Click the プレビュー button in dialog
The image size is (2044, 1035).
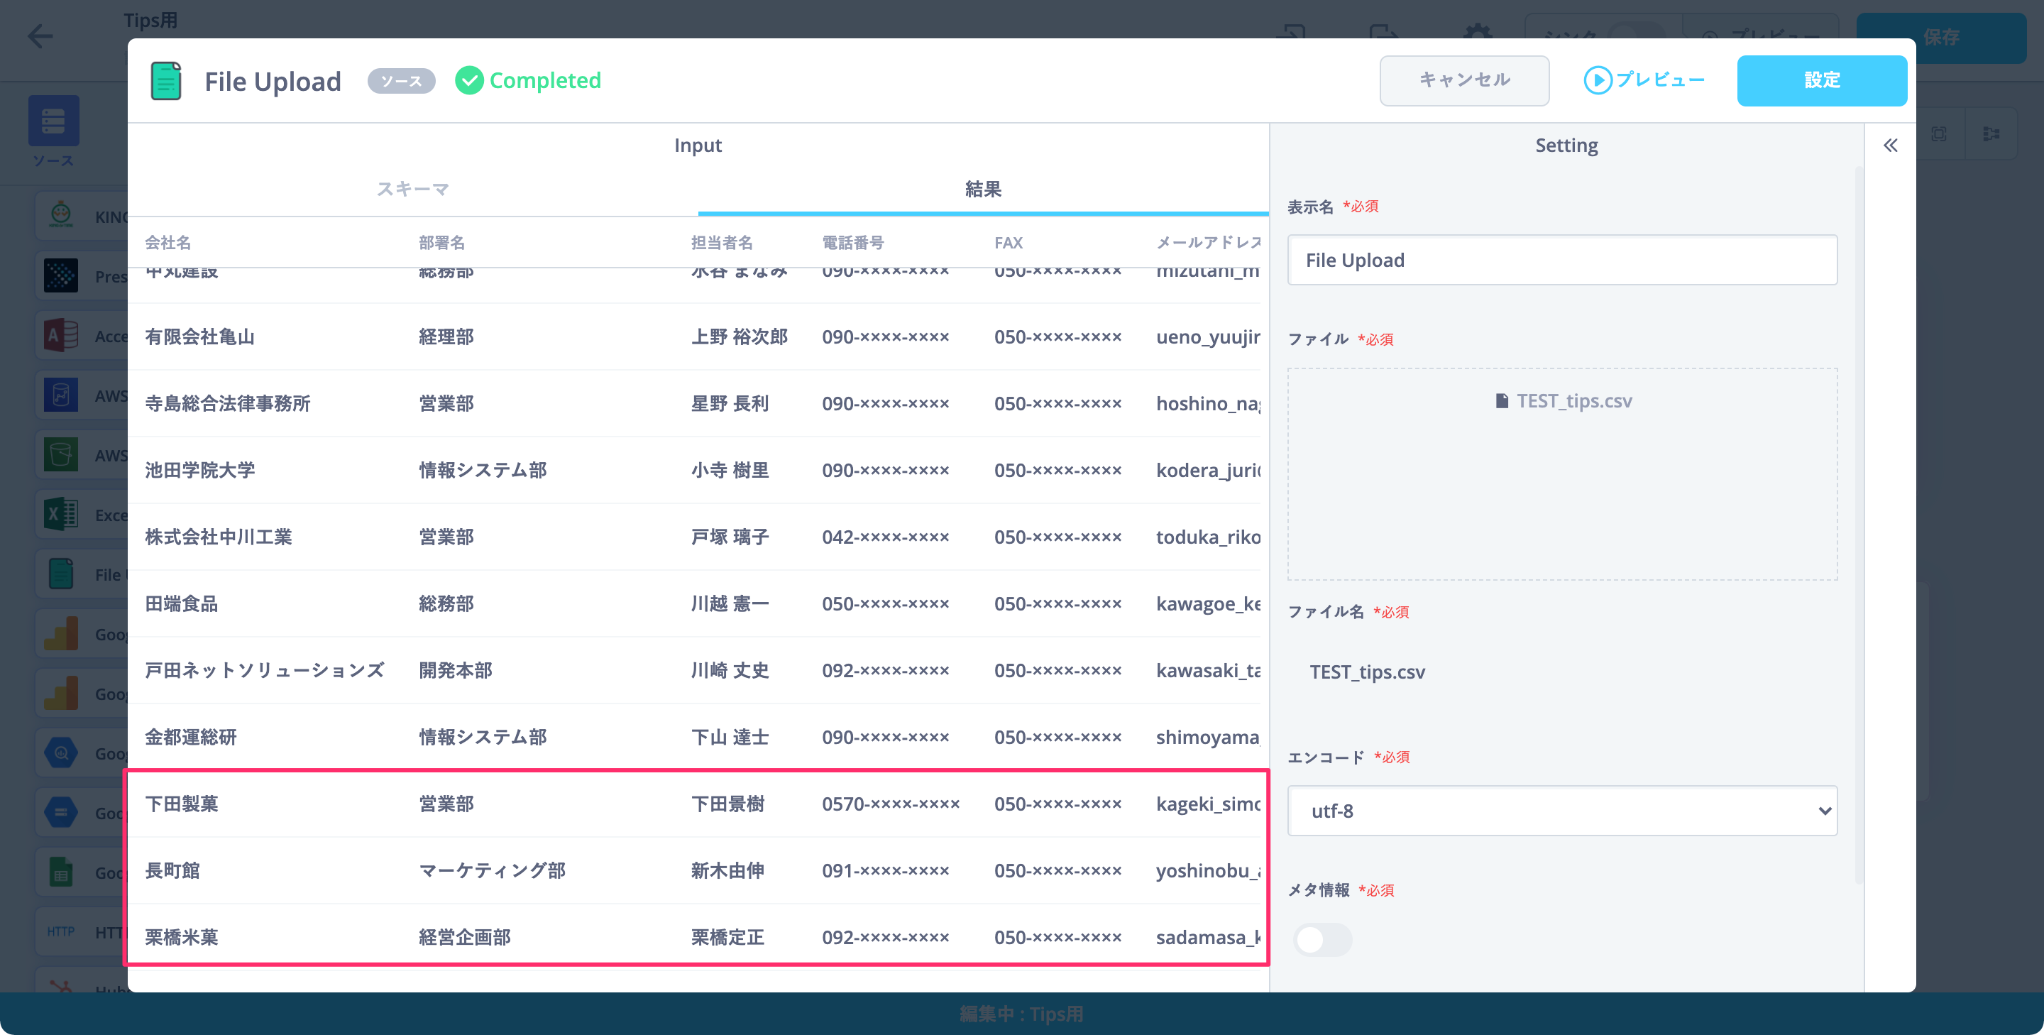pyautogui.click(x=1644, y=80)
